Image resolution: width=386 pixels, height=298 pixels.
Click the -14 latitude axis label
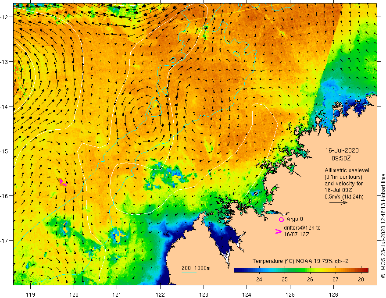[x=5, y=106]
